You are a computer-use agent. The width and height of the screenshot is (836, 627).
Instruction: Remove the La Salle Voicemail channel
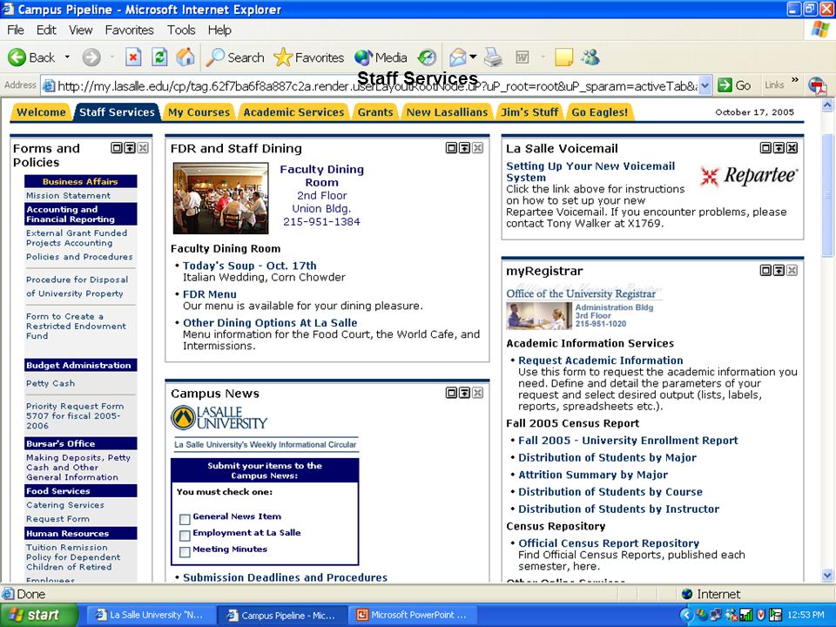[792, 148]
